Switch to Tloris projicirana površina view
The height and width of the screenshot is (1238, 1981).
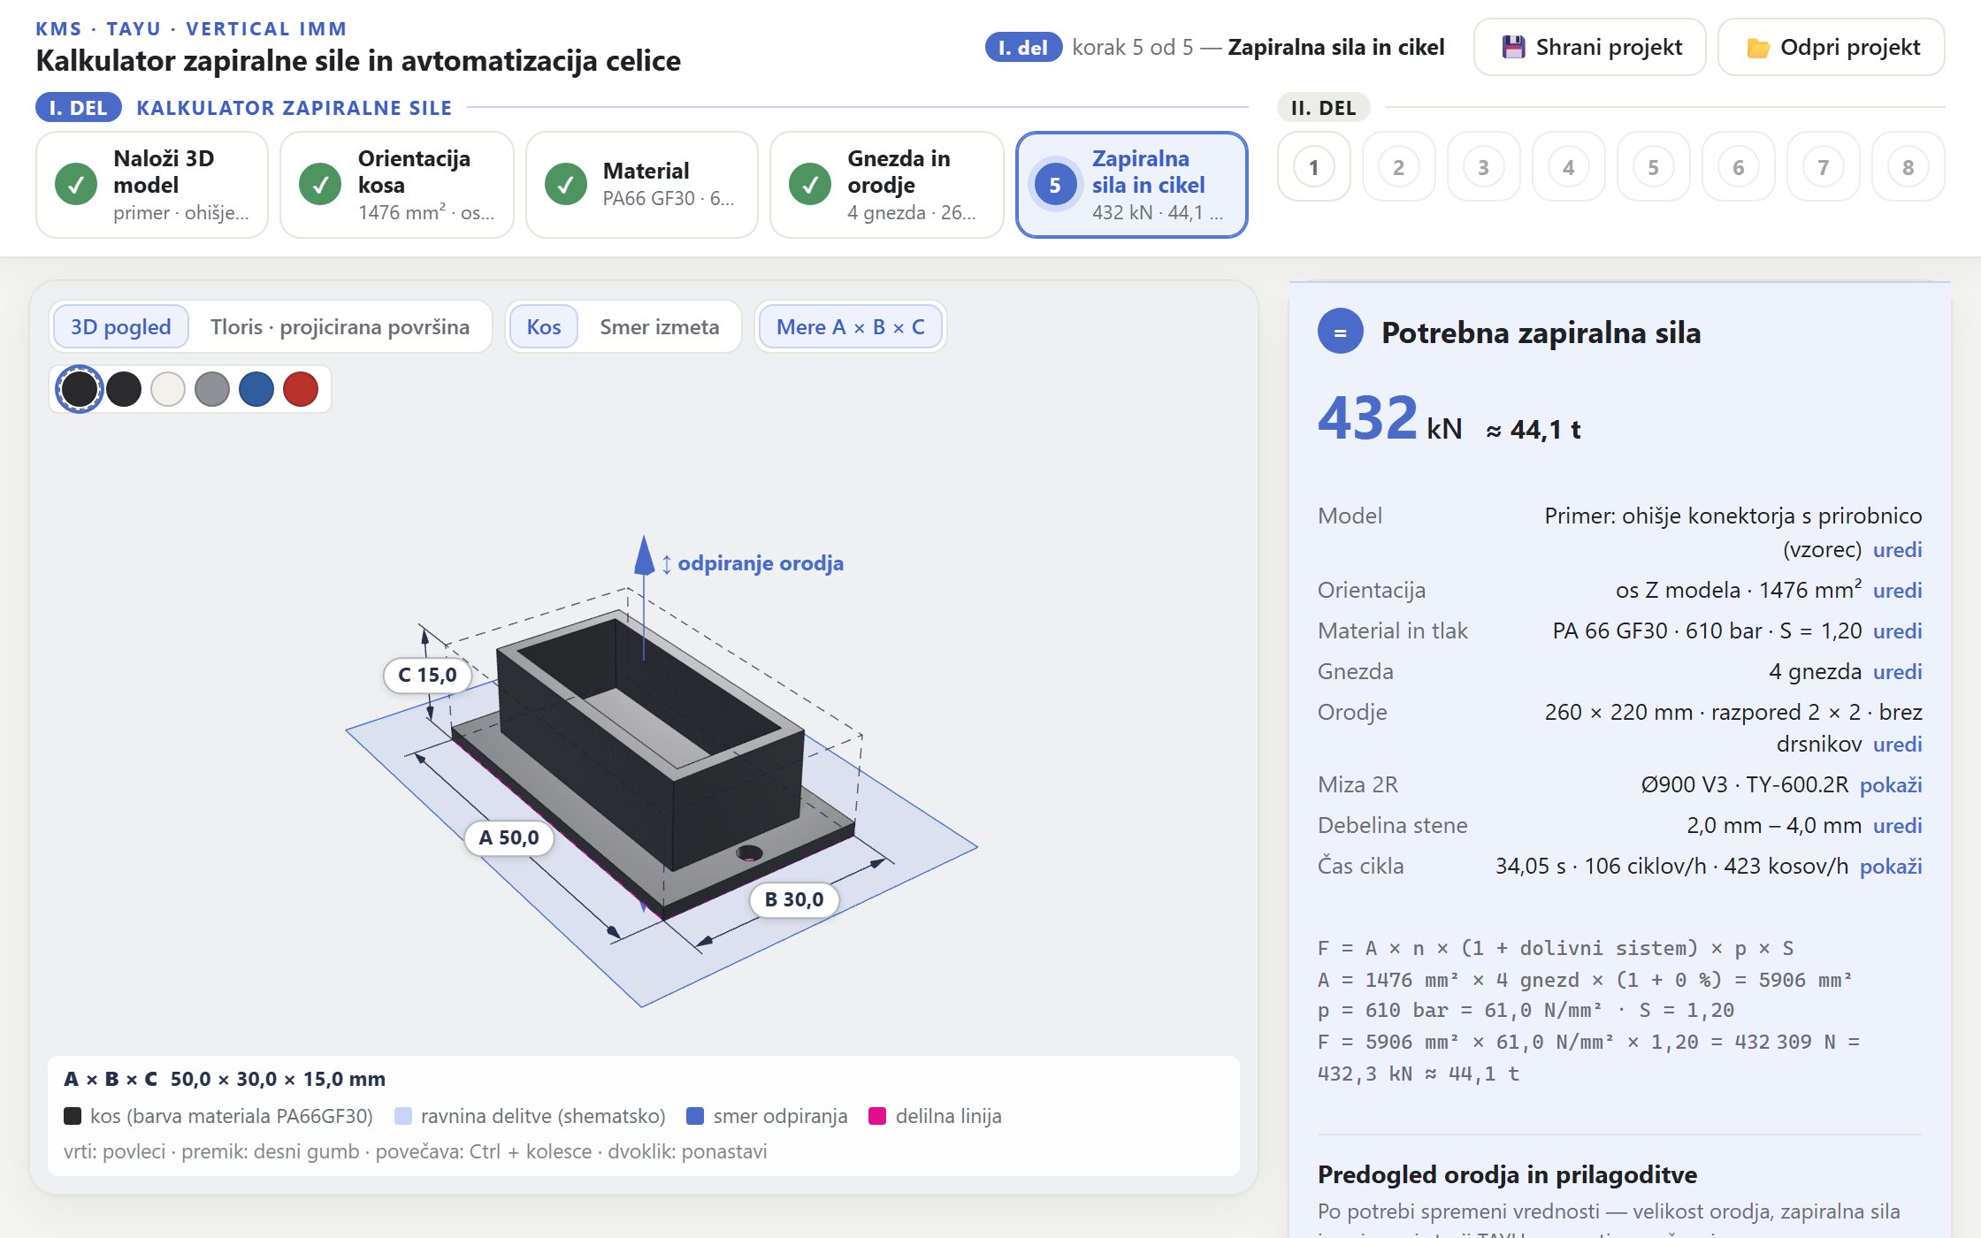click(340, 327)
